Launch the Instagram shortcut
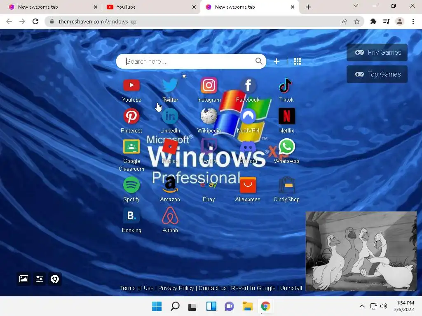The image size is (422, 316). point(209,86)
